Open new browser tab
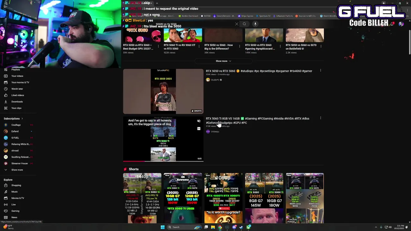 point(157,3)
